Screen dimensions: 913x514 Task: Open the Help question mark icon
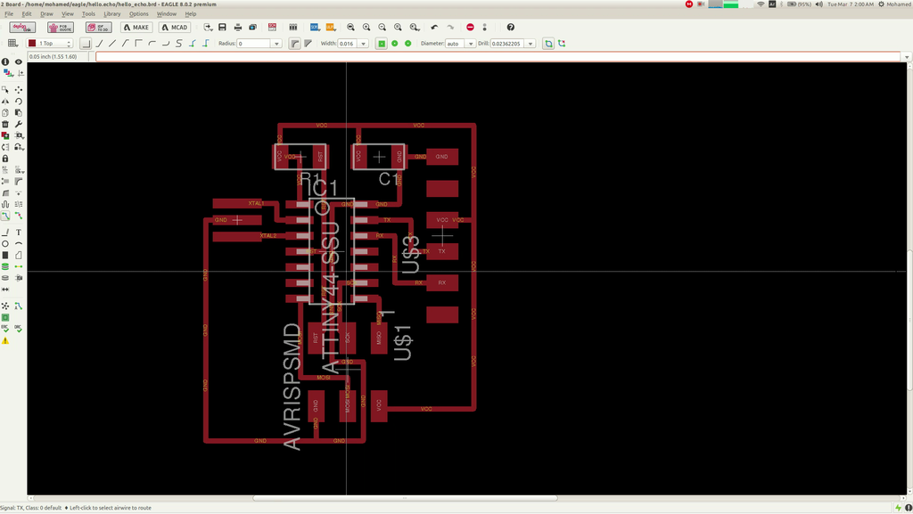511,28
